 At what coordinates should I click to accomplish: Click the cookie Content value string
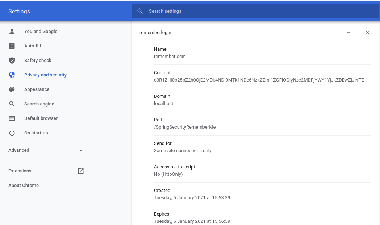(259, 80)
